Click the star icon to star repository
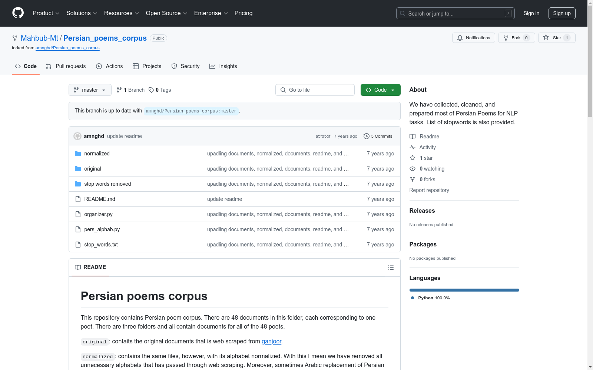593x370 pixels. click(546, 37)
